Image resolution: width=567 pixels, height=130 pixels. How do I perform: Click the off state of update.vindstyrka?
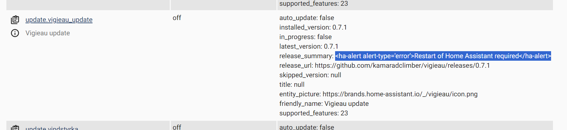click(x=177, y=127)
